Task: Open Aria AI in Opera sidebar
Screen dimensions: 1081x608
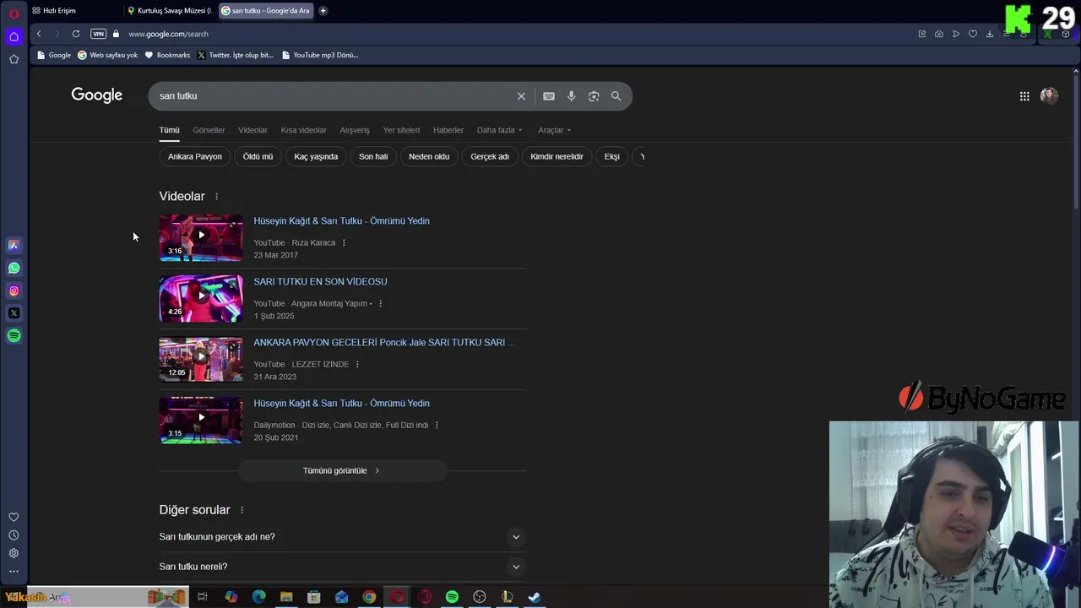Action: [14, 245]
